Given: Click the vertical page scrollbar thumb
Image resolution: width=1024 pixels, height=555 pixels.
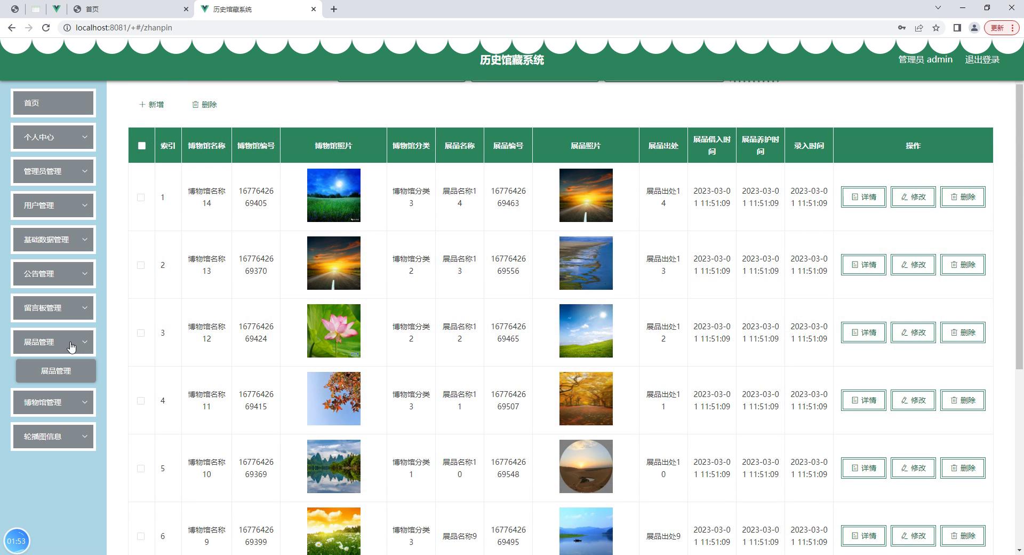Looking at the screenshot, I should point(1019,226).
